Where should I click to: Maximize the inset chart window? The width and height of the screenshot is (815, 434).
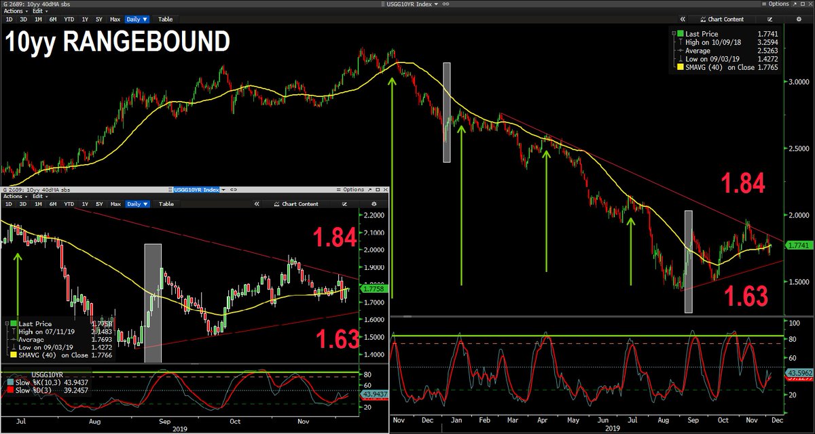pyautogui.click(x=377, y=190)
